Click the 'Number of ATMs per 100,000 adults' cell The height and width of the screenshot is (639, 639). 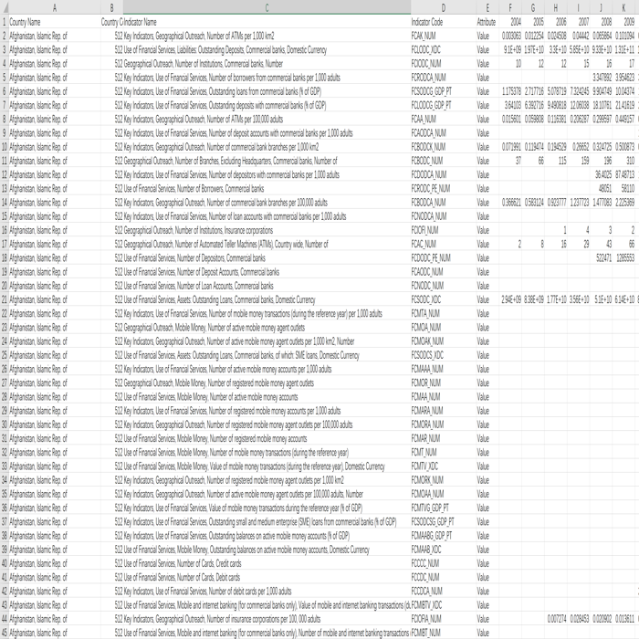[x=267, y=119]
